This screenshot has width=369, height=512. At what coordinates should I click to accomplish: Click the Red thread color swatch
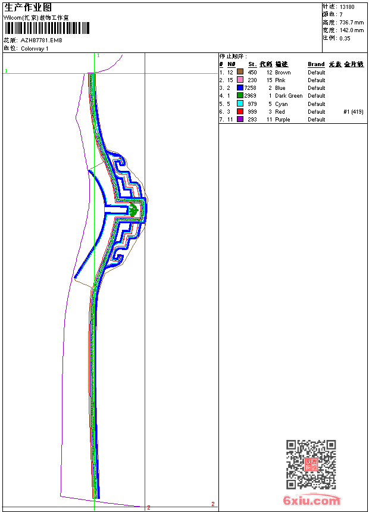pos(240,111)
